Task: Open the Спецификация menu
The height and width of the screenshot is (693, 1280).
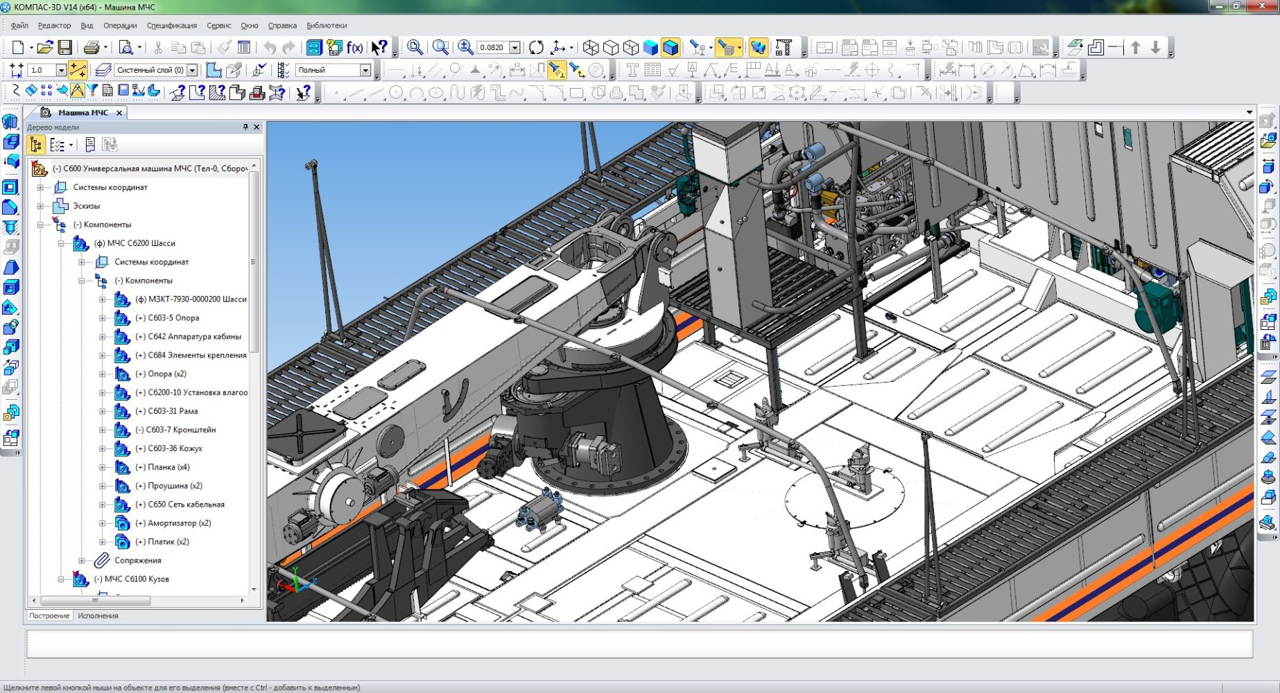Action: coord(172,26)
